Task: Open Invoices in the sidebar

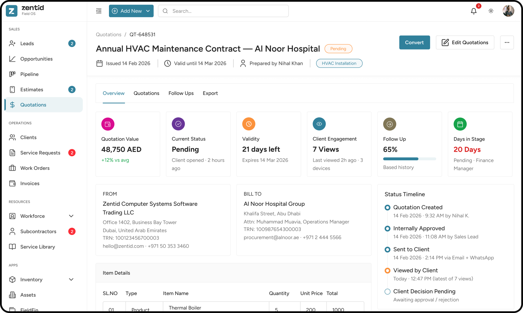Action: [x=44, y=183]
